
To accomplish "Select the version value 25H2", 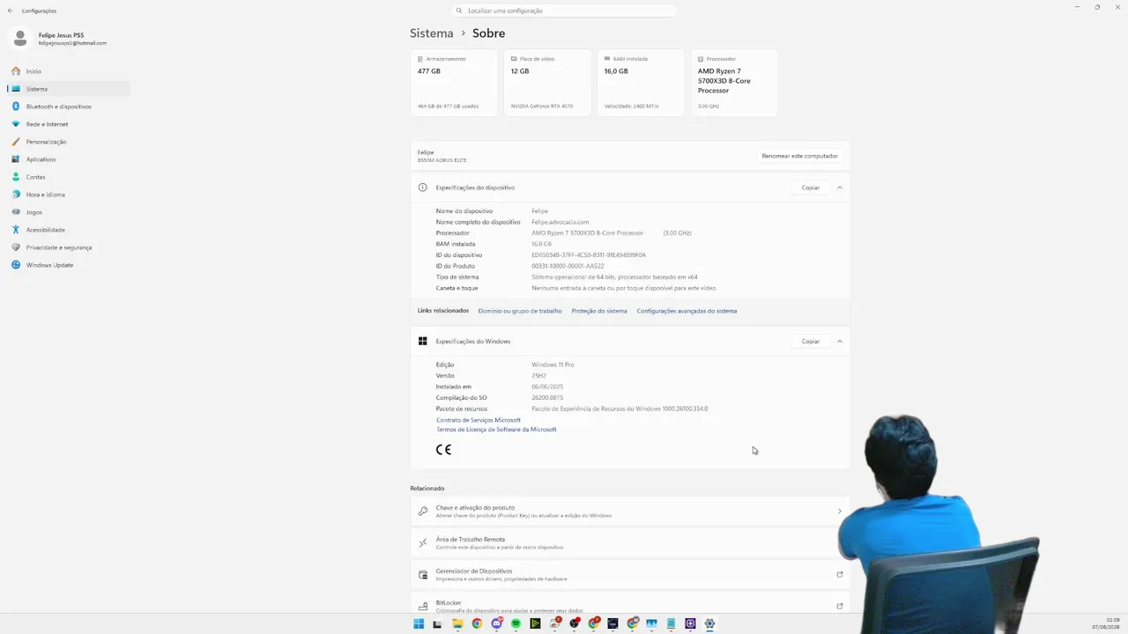I will click(538, 376).
